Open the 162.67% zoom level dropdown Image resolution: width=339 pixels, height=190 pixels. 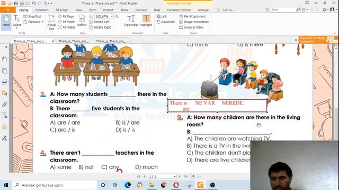click(112, 16)
